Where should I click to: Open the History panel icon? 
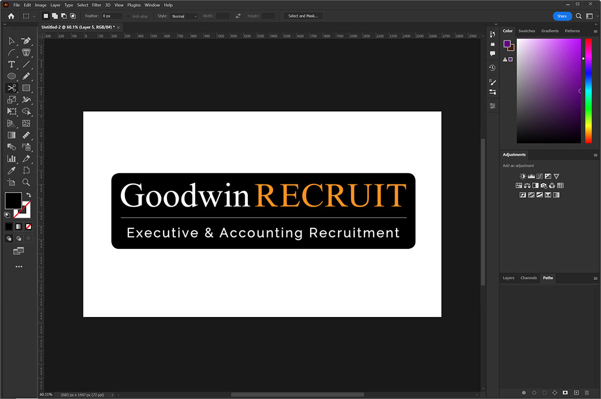point(492,68)
